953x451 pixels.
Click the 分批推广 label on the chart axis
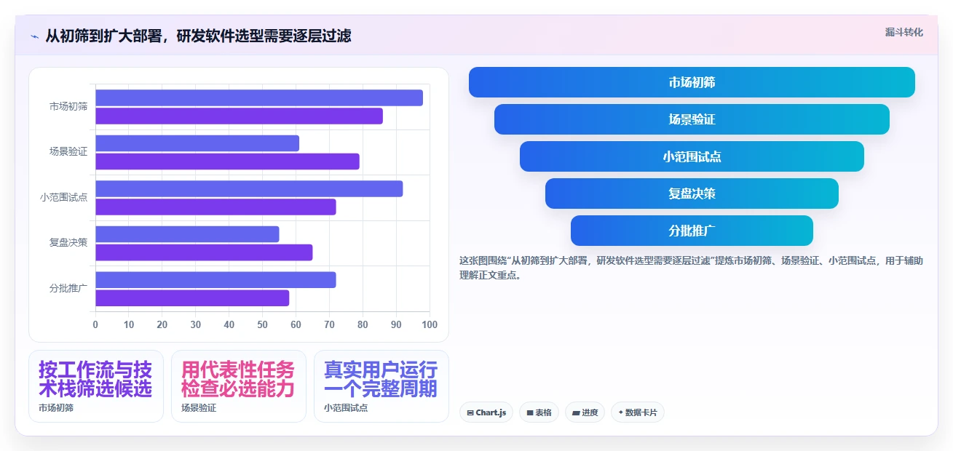68,288
